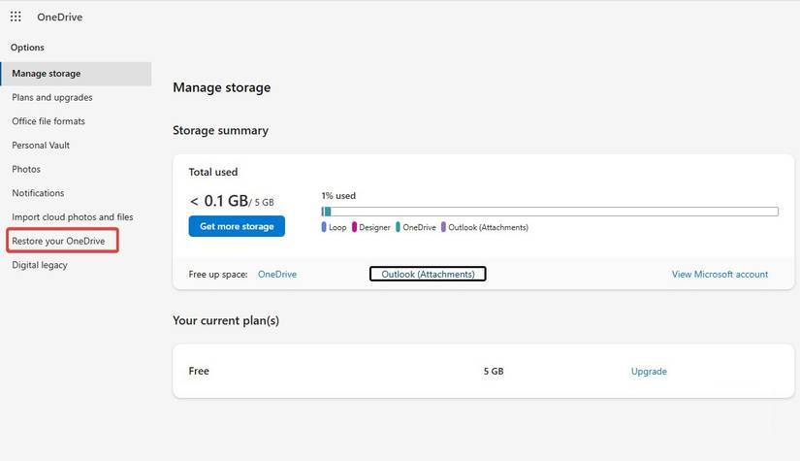The image size is (800, 461).
Task: Open Digital legacy option
Action: 40,265
